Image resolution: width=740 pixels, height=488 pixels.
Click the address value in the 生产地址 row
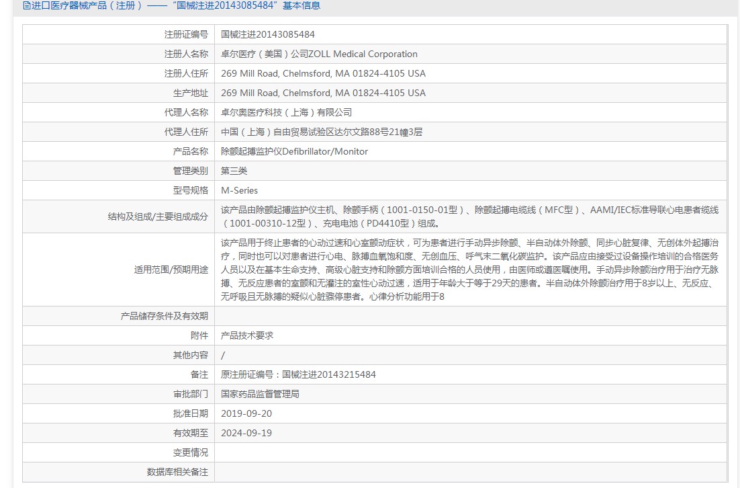click(x=323, y=93)
